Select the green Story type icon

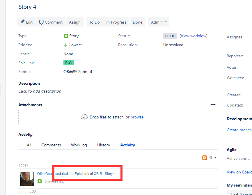(65, 36)
